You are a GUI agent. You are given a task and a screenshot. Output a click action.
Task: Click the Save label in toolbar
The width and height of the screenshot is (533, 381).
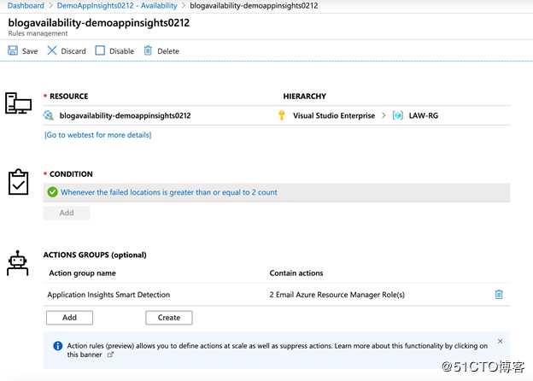pyautogui.click(x=30, y=51)
